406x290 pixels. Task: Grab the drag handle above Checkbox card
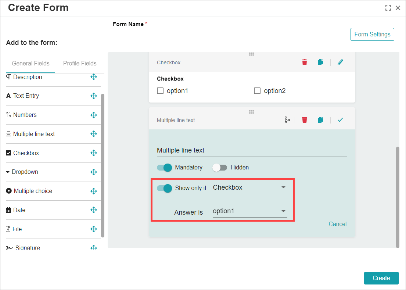251,54
